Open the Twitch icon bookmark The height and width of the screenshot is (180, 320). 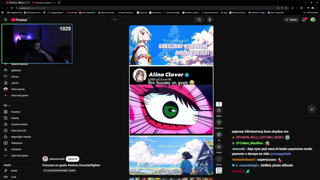pos(44,12)
